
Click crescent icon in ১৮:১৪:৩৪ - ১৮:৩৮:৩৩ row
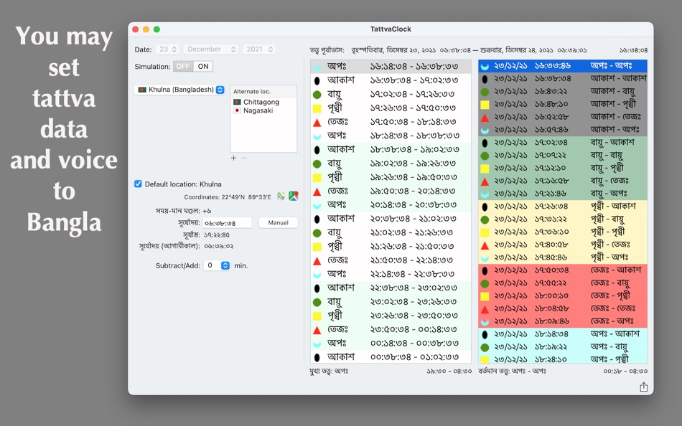pyautogui.click(x=317, y=136)
